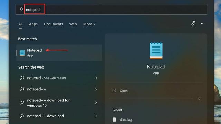
Task: Click the search magnifier icon in search box
Action: 21,9
